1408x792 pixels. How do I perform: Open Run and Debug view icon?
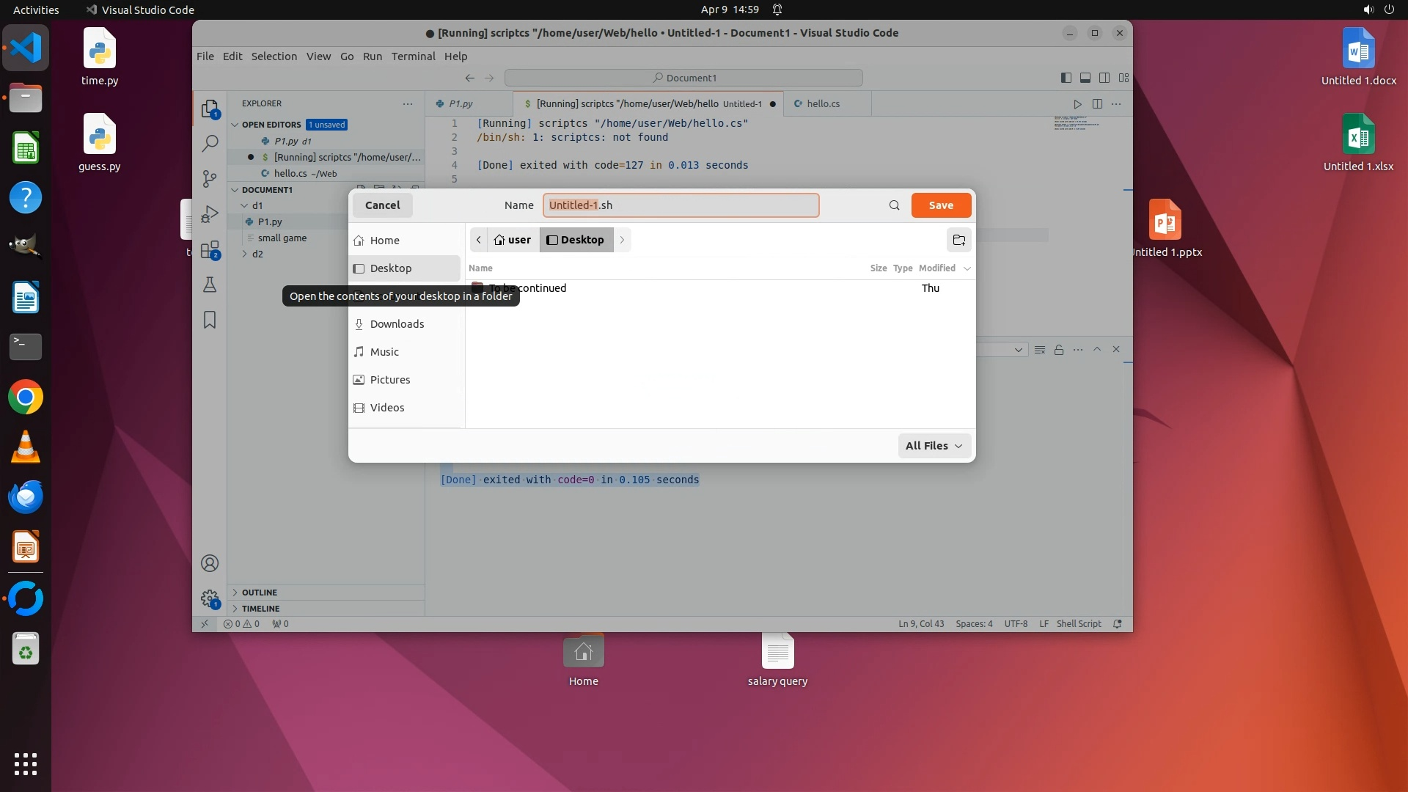210,213
